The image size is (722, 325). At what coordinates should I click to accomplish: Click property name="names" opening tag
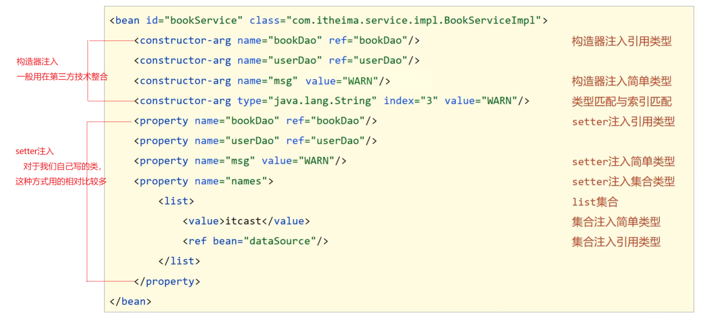[x=204, y=181]
